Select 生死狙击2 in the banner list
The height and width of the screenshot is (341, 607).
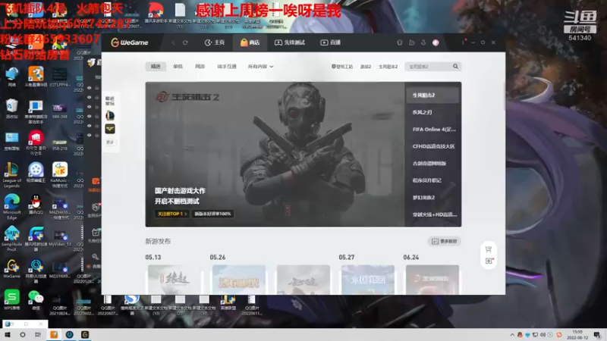(x=432, y=95)
